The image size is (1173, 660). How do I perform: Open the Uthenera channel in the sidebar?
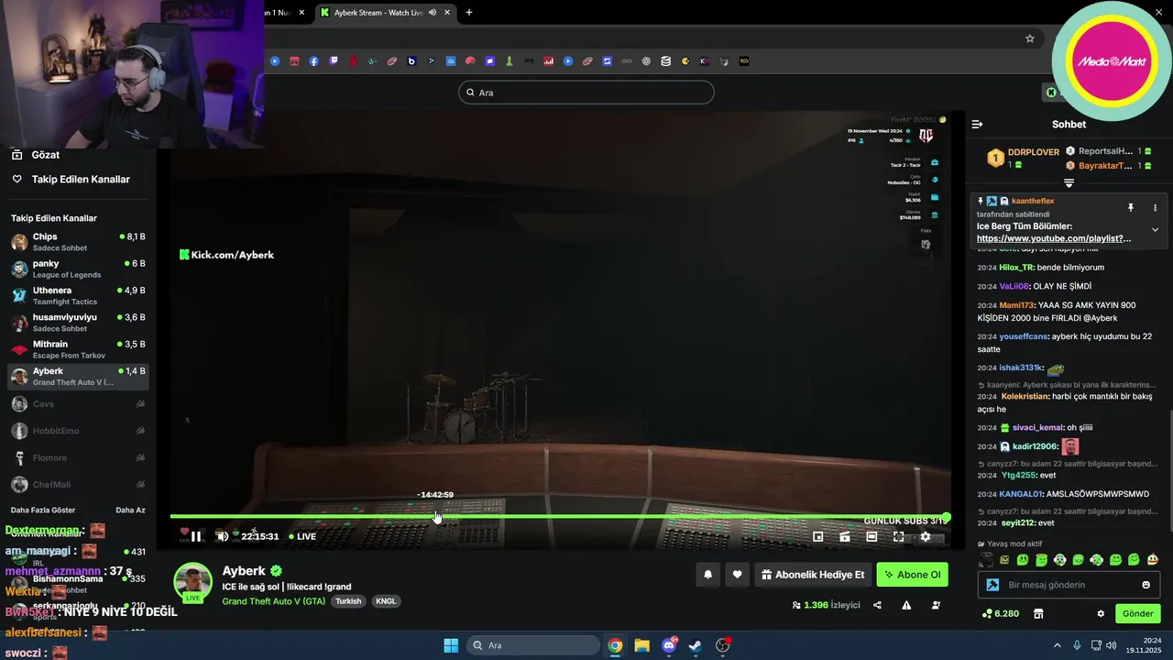[78, 295]
